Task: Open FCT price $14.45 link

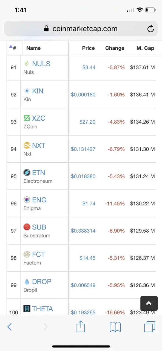Action: click(87, 258)
